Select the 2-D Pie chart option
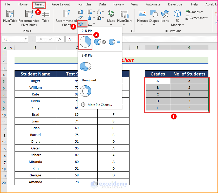 [85, 42]
